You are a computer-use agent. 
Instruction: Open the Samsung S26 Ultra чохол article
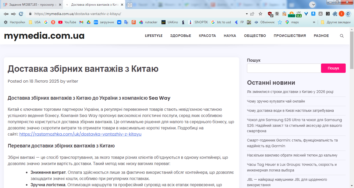coord(294,126)
